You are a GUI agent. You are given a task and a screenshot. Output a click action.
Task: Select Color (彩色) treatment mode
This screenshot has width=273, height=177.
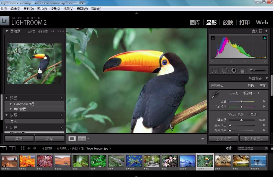point(251,86)
